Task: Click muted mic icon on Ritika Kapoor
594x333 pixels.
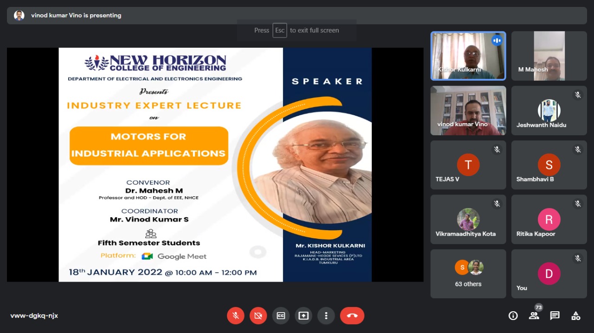Action: coord(578,204)
